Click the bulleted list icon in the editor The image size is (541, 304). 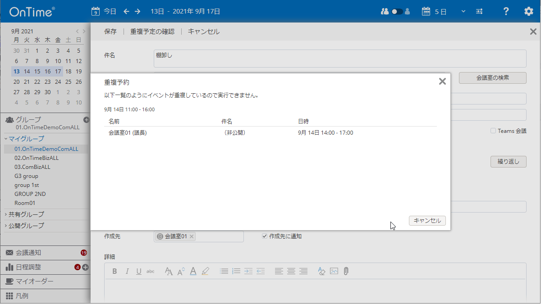pyautogui.click(x=224, y=271)
